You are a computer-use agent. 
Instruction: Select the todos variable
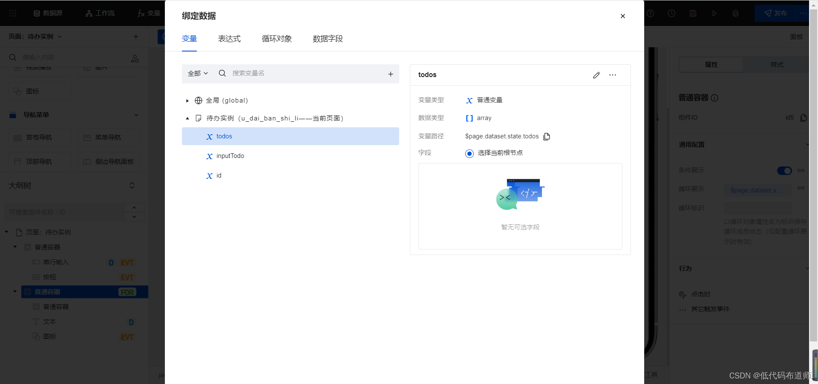coord(291,136)
